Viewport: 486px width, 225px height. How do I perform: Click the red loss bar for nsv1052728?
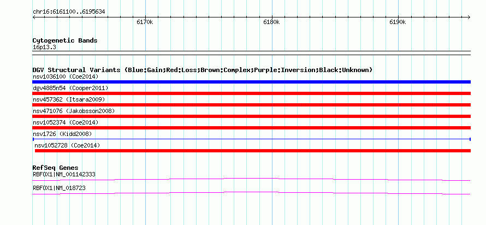(253, 151)
